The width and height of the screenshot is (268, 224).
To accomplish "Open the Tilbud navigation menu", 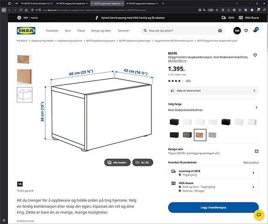I will click(81, 31).
